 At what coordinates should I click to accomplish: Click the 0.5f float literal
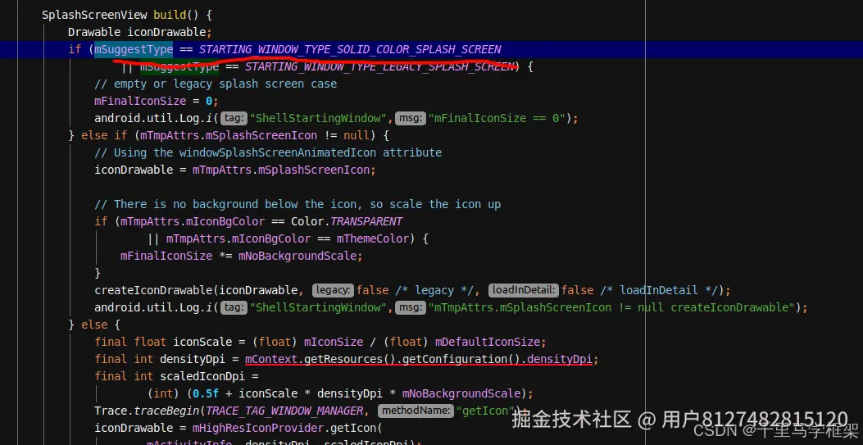(x=206, y=393)
